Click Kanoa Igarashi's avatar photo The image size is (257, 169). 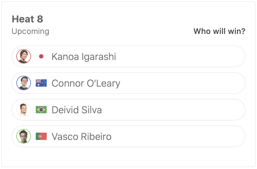point(24,56)
